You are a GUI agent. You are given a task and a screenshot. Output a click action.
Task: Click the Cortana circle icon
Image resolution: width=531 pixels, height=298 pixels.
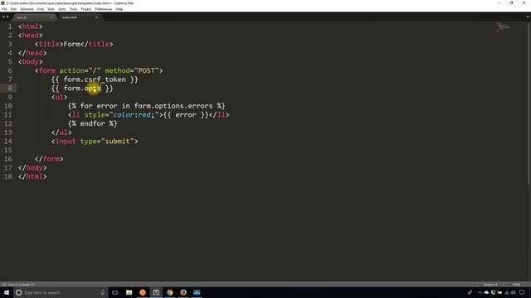pos(18,292)
